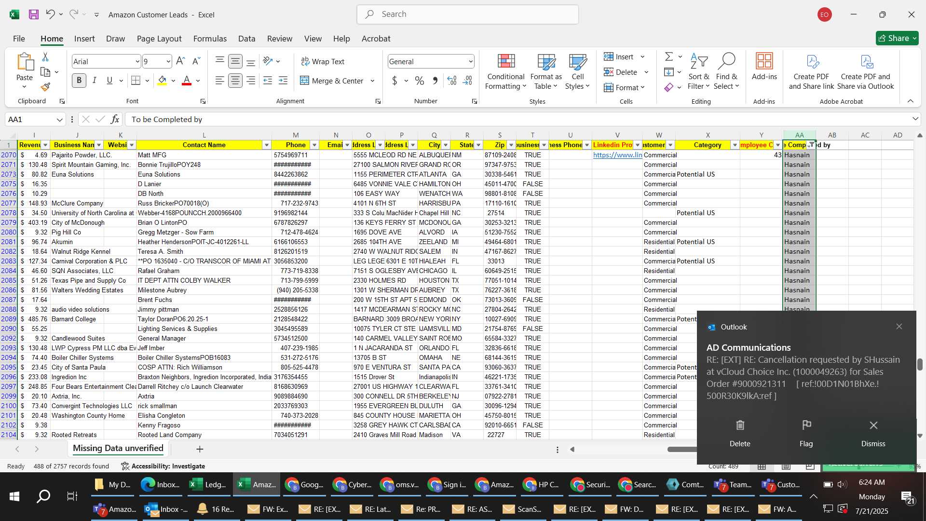
Task: Toggle middle vertical alignment
Action: [x=235, y=61]
